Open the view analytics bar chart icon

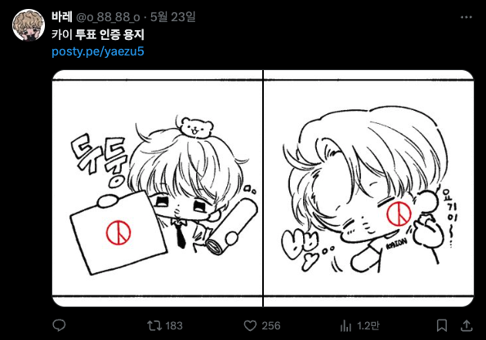coord(346,325)
